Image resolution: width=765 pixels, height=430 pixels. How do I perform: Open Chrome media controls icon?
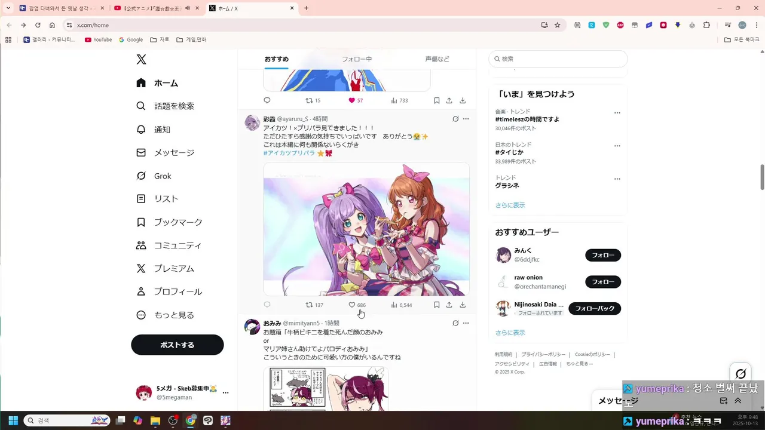tap(728, 25)
